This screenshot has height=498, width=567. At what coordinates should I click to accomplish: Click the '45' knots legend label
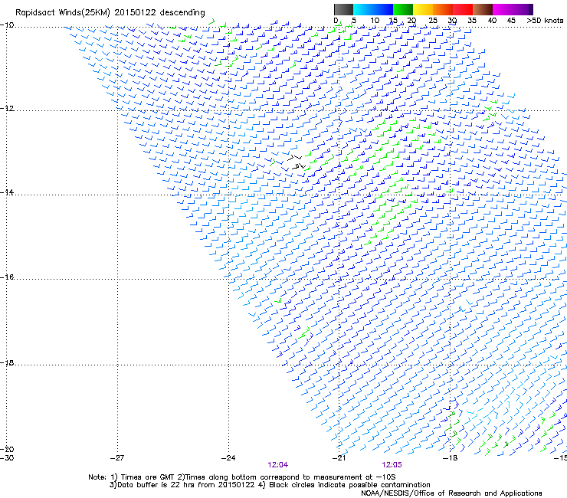pos(511,21)
